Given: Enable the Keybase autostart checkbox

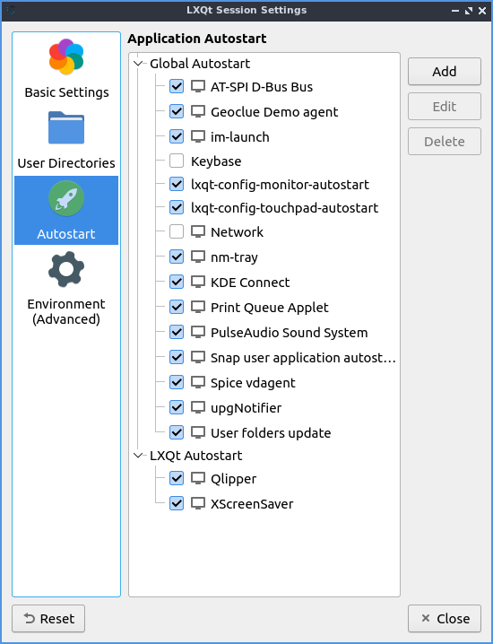Looking at the screenshot, I should [x=177, y=161].
